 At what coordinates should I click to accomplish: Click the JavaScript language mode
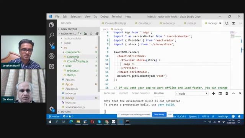point(223,117)
